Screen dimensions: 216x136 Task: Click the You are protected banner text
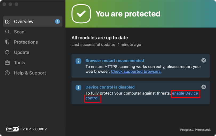128,14
